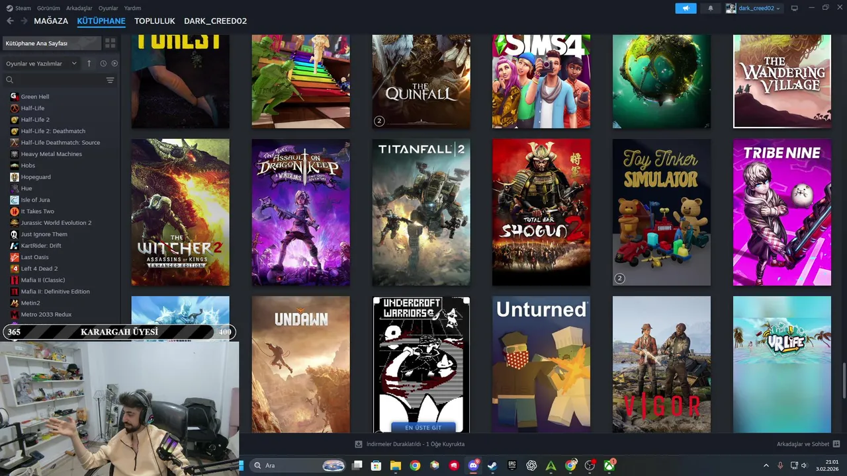The width and height of the screenshot is (847, 476).
Task: Open the İndirmeler Duraklatıldı downloads status
Action: pos(410,444)
